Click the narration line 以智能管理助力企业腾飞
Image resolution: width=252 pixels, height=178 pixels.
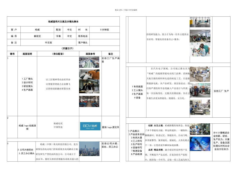tap(58, 84)
